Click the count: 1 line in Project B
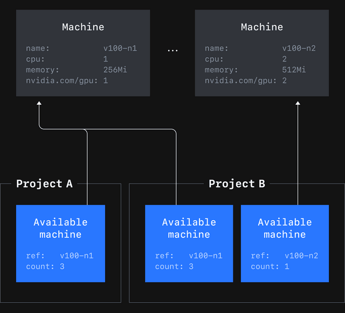The image size is (345, 313). pos(270,267)
